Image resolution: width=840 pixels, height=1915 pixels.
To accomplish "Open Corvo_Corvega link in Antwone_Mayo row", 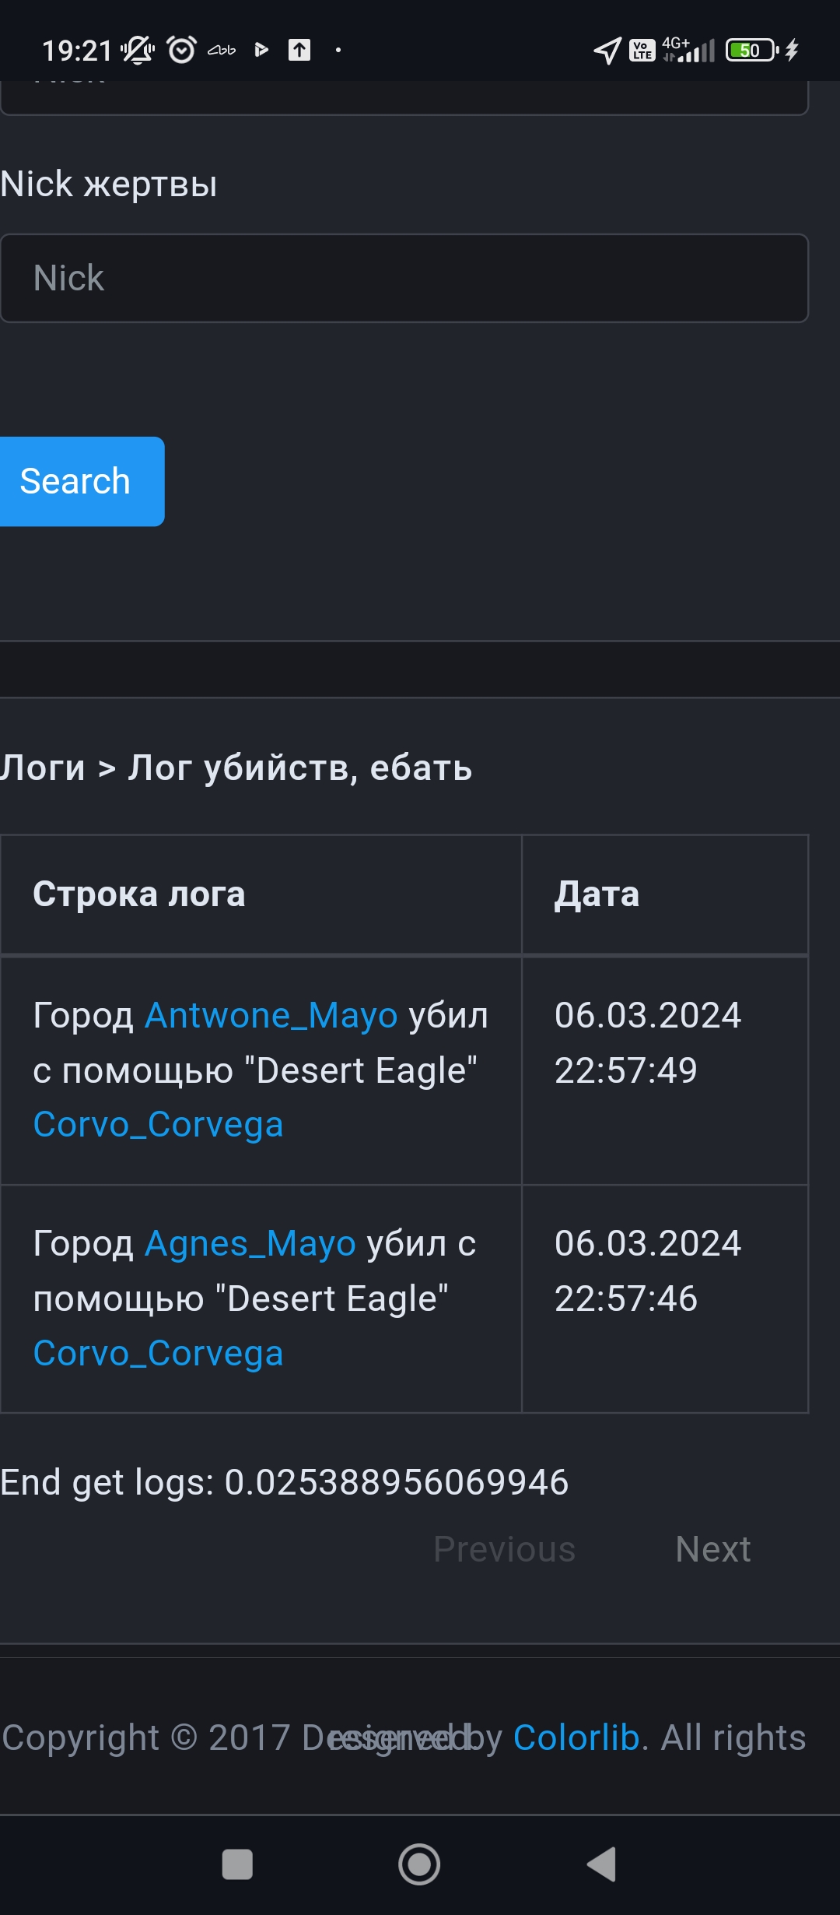I will [x=159, y=1124].
